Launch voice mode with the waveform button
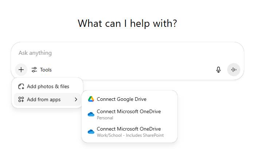 [233, 70]
